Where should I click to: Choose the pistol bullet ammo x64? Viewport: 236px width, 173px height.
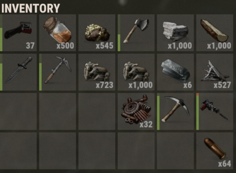pos(215,151)
